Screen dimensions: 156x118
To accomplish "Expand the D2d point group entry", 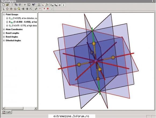I will pos(7,18).
